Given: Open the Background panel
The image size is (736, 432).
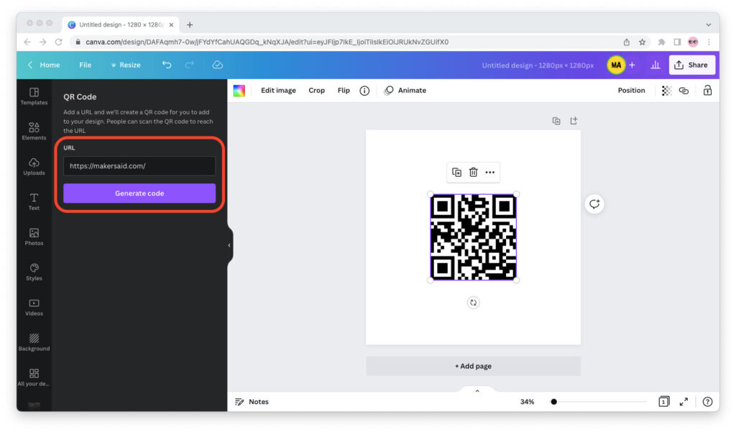Looking at the screenshot, I should point(34,342).
